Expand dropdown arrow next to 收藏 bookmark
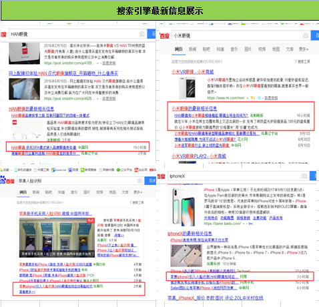This screenshot has width=319, height=307. [x=11, y=170]
